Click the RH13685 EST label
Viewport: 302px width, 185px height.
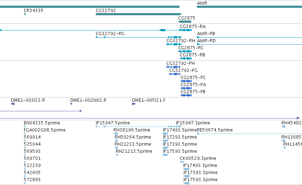(x=291, y=137)
